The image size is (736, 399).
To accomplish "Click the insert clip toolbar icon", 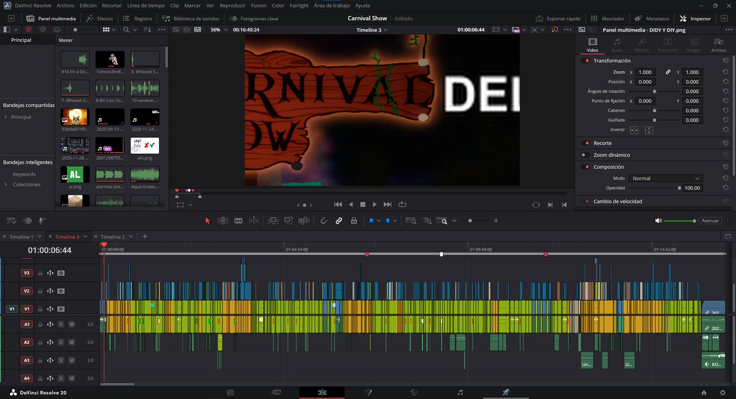I will (x=273, y=221).
